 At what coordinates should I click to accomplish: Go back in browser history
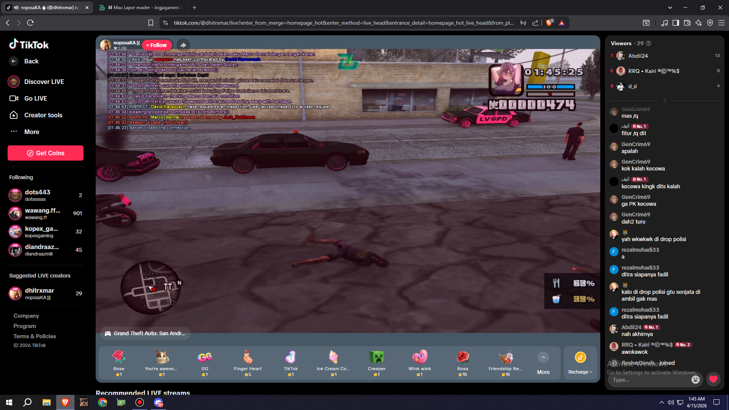(8, 23)
